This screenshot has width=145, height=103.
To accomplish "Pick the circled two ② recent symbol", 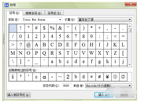I will tap(123, 77).
